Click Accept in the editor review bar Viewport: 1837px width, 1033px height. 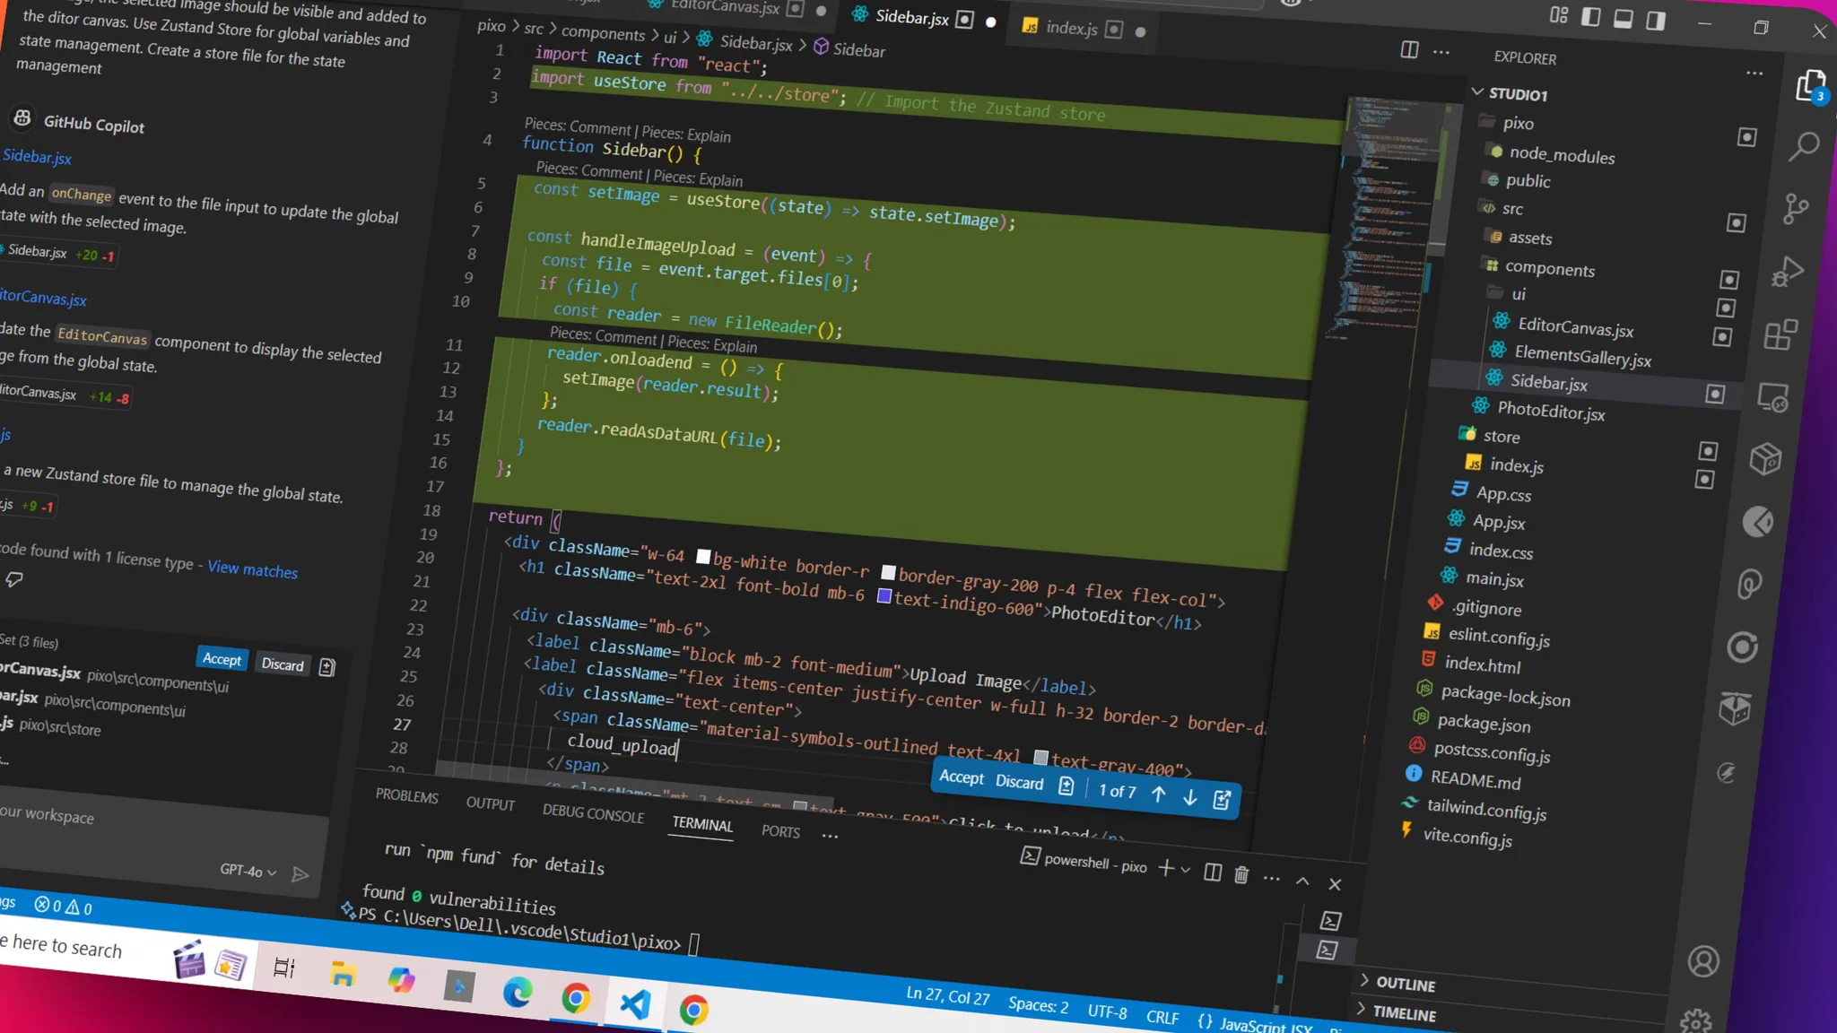click(961, 777)
